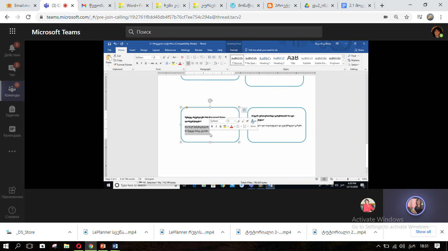Viewport: 448px width, 251px height.
Task: Click Underline in shared Word ribbon
Action: (146, 63)
